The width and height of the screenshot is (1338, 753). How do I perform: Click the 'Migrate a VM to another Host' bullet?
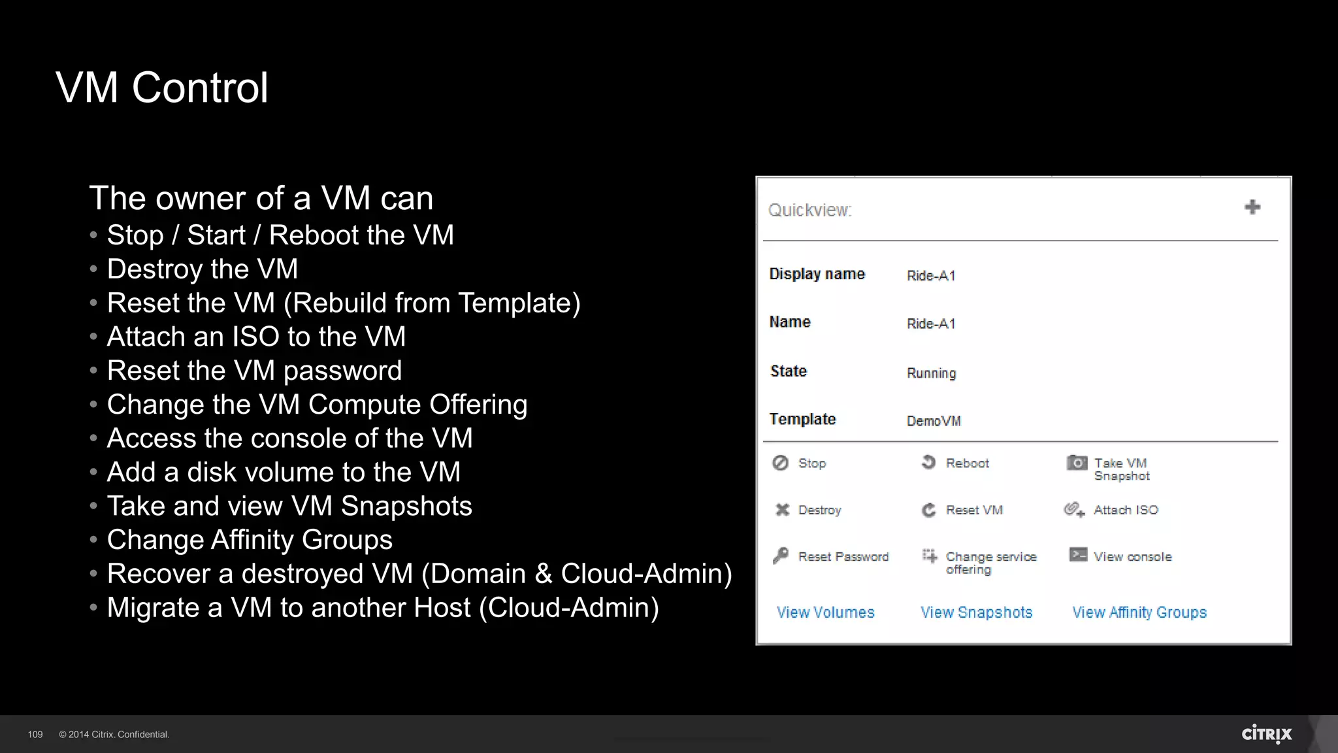383,608
